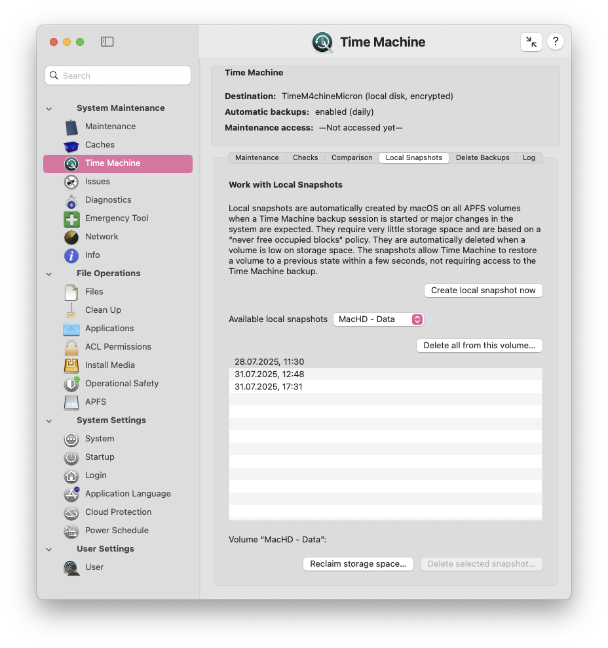Open the Clean Up broom icon
This screenshot has width=608, height=648.
(71, 310)
